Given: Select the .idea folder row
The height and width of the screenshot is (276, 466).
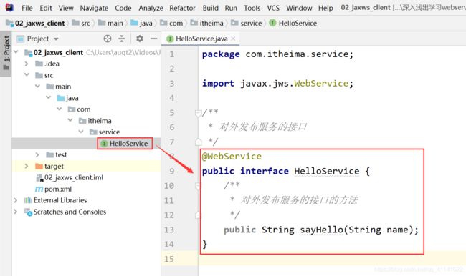Looking at the screenshot, I should point(86,64).
